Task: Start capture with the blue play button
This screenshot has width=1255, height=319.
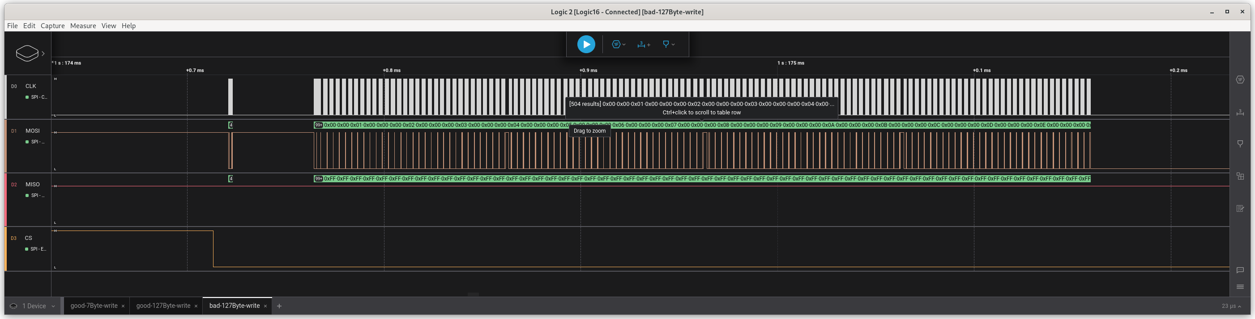Action: pyautogui.click(x=585, y=44)
